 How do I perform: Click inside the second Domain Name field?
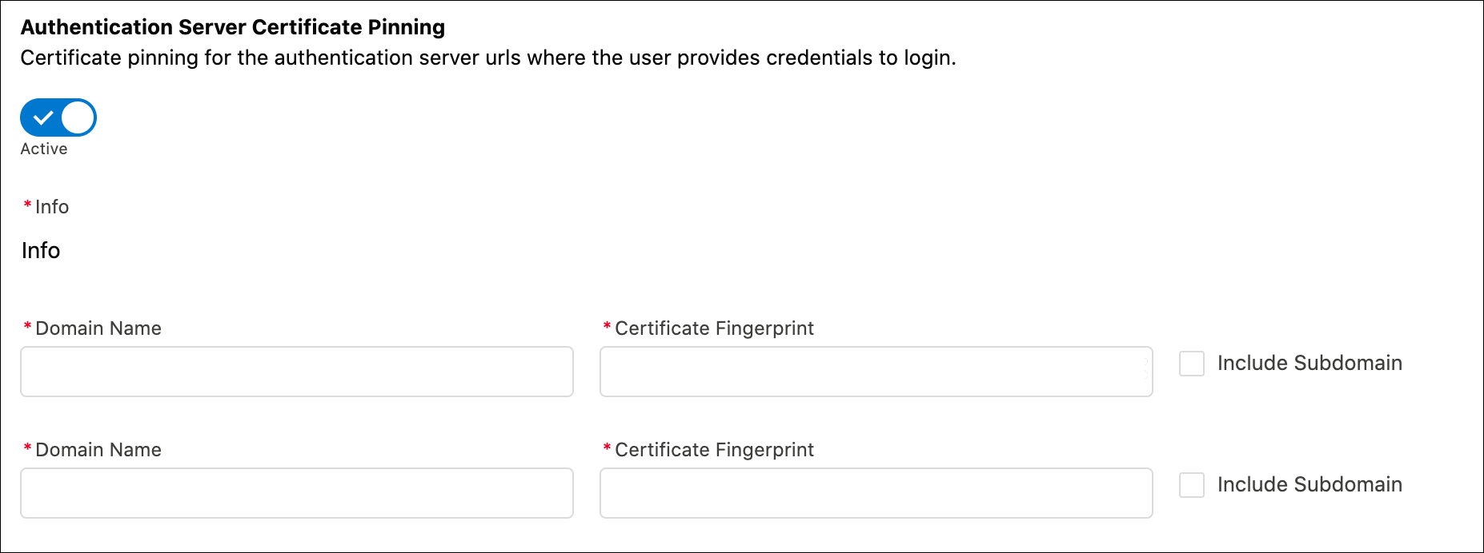pyautogui.click(x=296, y=493)
